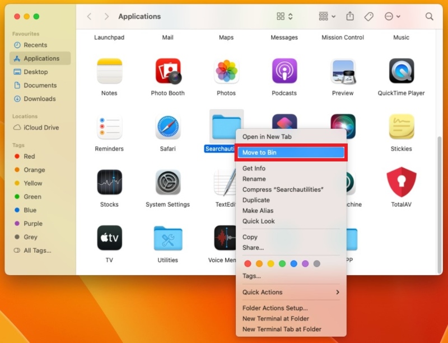Go back with the left chevron
Viewport: 448px width, 343px height.
click(90, 17)
